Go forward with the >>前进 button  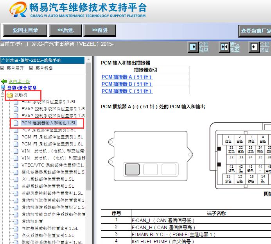tap(100, 30)
